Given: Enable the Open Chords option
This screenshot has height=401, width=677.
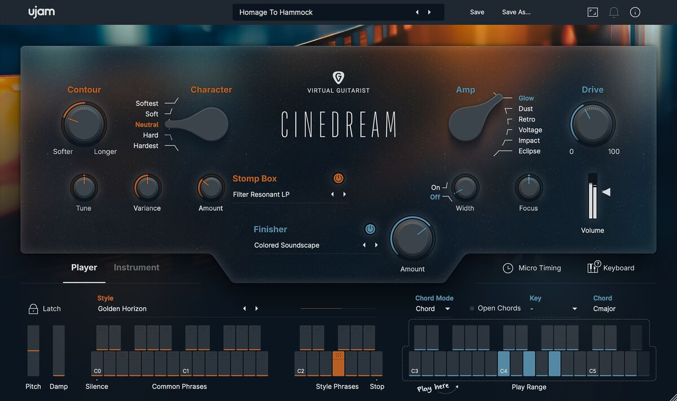Looking at the screenshot, I should coord(472,309).
